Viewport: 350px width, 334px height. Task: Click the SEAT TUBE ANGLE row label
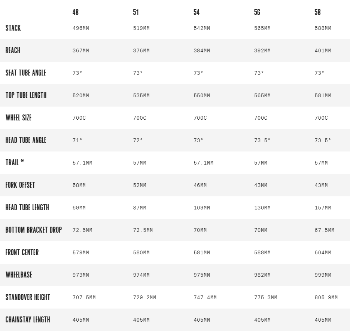click(26, 73)
